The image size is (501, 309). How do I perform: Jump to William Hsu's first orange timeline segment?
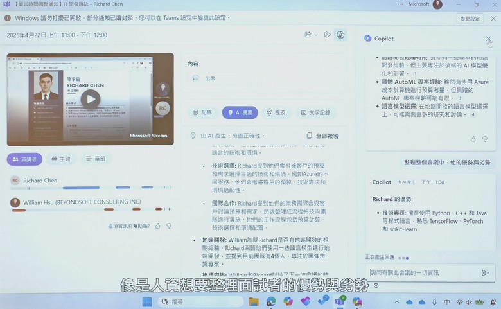pos(19,210)
